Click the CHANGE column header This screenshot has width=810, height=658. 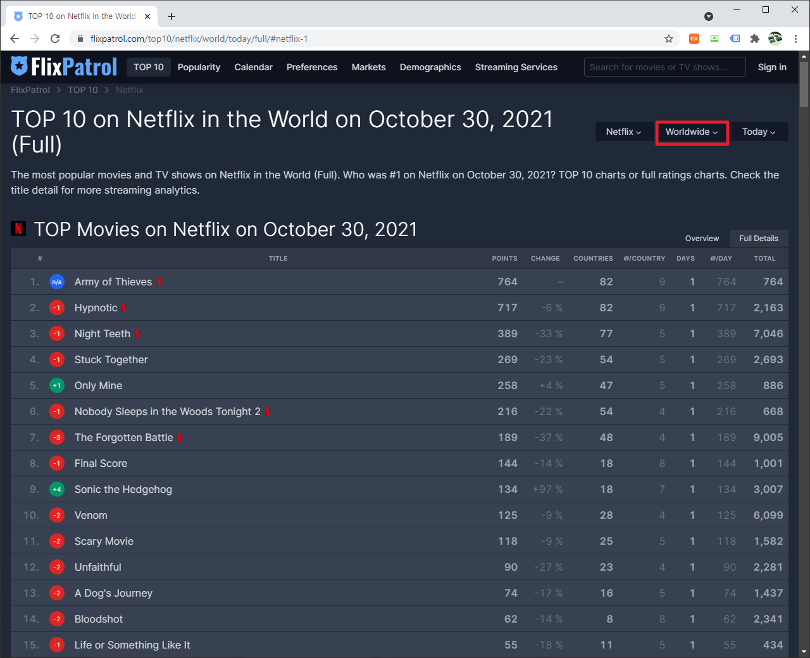545,258
